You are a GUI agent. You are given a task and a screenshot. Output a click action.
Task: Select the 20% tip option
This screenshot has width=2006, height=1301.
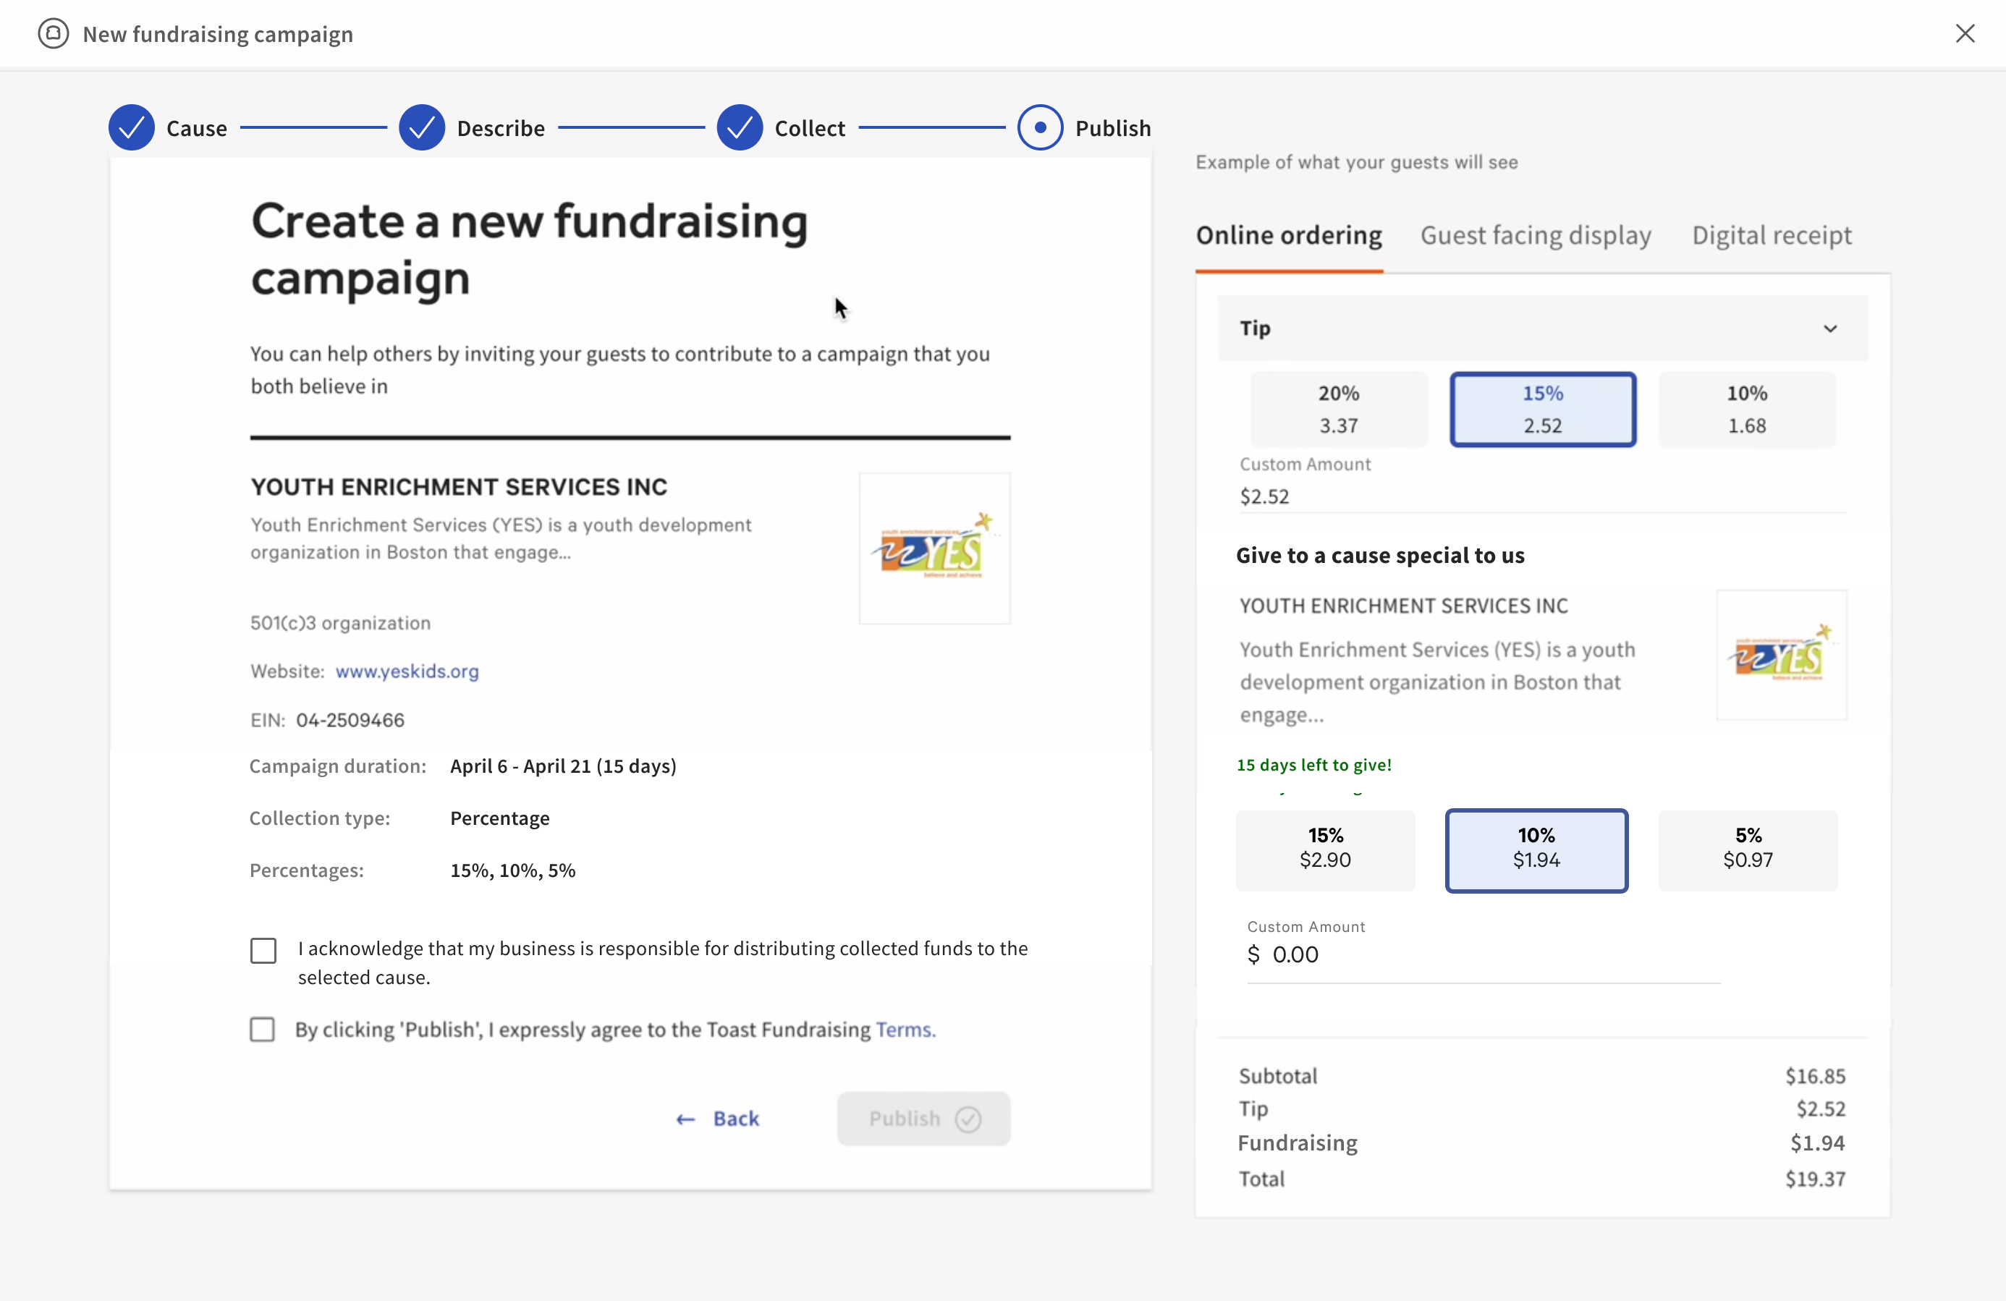click(1339, 410)
